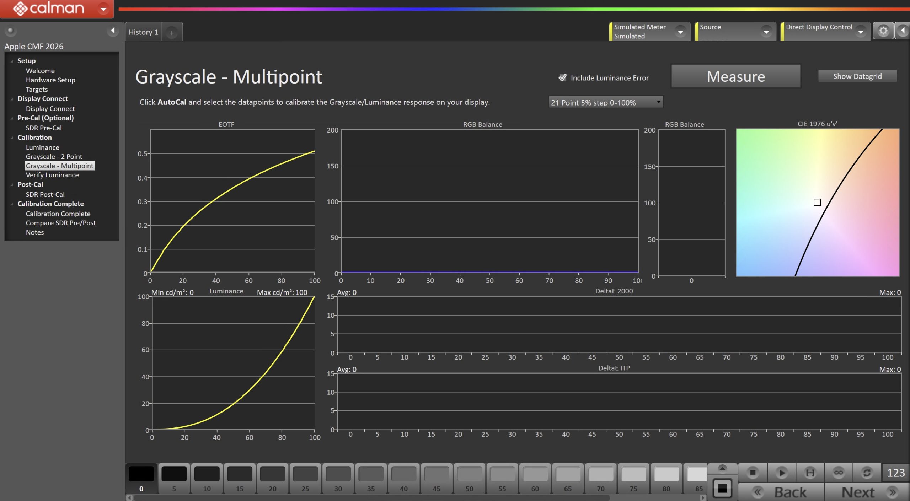Click the stop measurement icon
Image resolution: width=910 pixels, height=501 pixels.
pos(753,473)
